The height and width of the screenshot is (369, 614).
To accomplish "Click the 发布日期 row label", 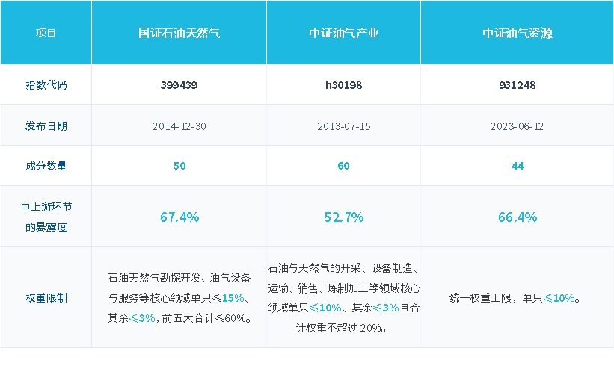I will [46, 126].
